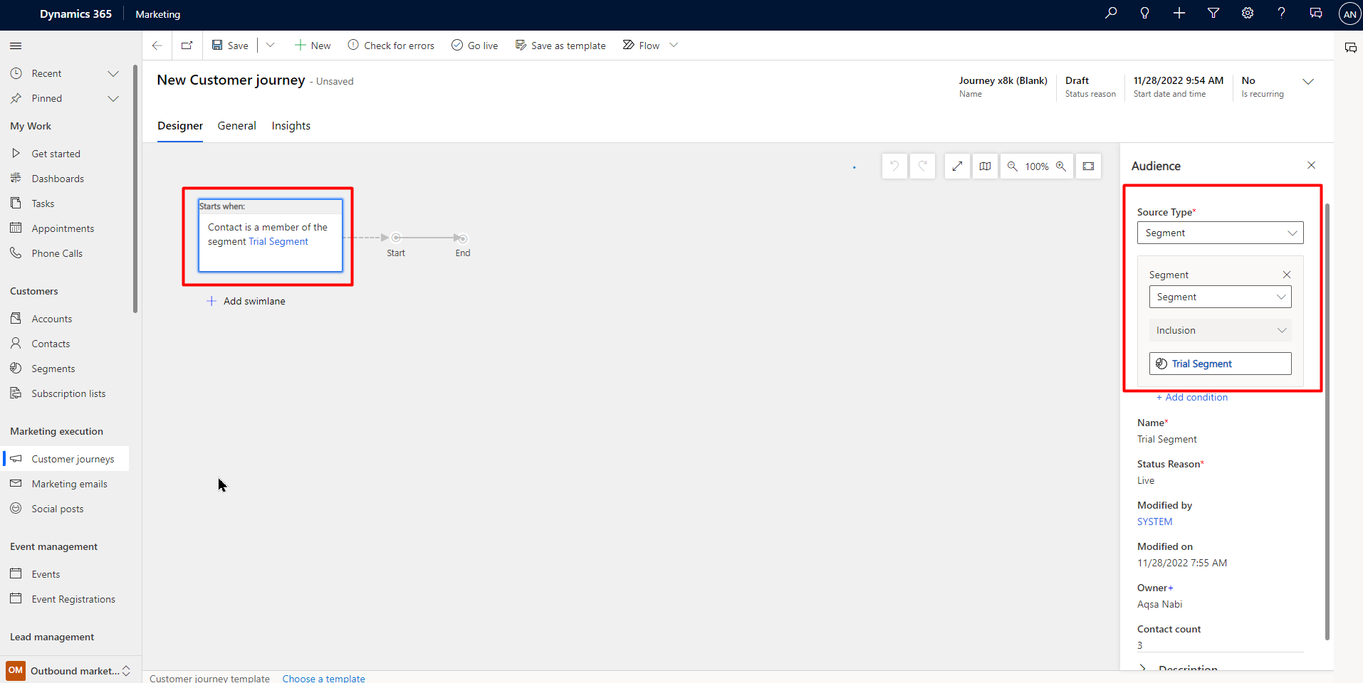
Task: Open the Inclusion dropdown
Action: [x=1220, y=329]
